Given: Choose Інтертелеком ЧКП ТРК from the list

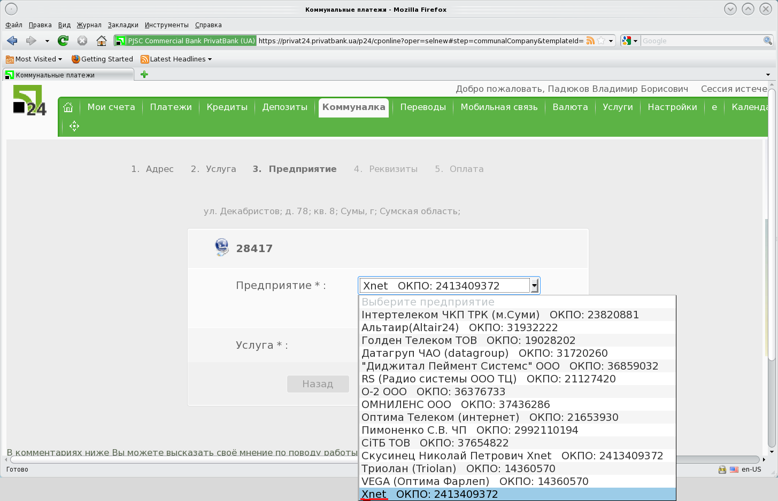Looking at the screenshot, I should pyautogui.click(x=517, y=315).
